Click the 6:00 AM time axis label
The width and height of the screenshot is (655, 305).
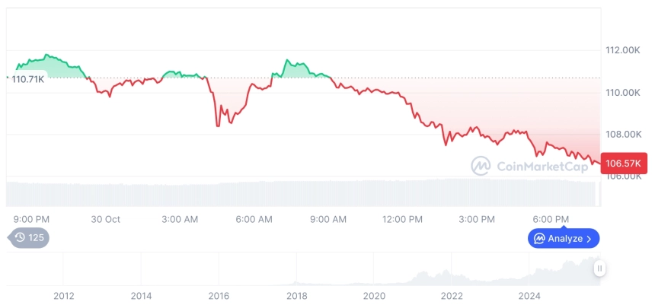coord(254,219)
